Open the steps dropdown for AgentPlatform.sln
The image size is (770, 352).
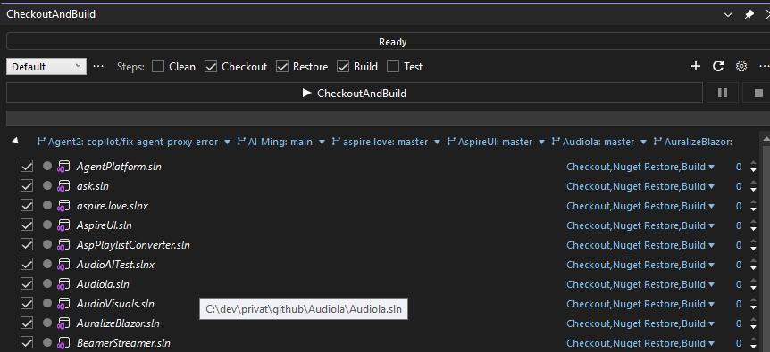(x=640, y=167)
